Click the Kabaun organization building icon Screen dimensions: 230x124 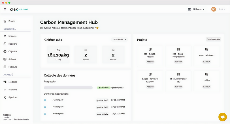coord(189,9)
